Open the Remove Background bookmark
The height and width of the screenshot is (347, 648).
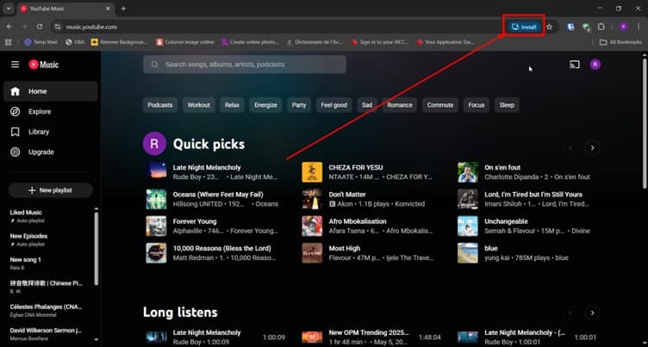120,42
